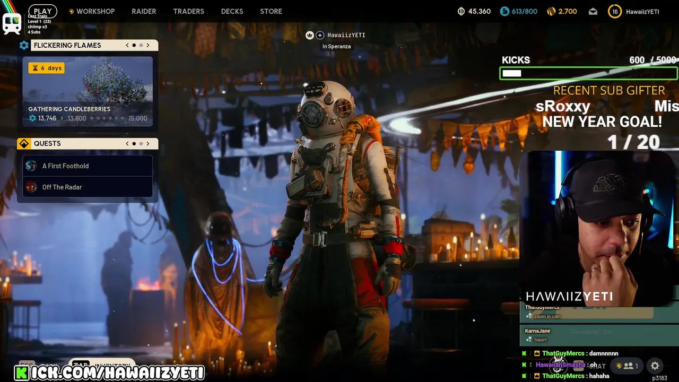Go to next Flickering Flames page
679x382 pixels.
tap(148, 45)
